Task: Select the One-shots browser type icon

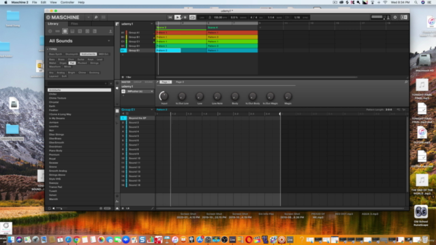Action: (x=95, y=31)
